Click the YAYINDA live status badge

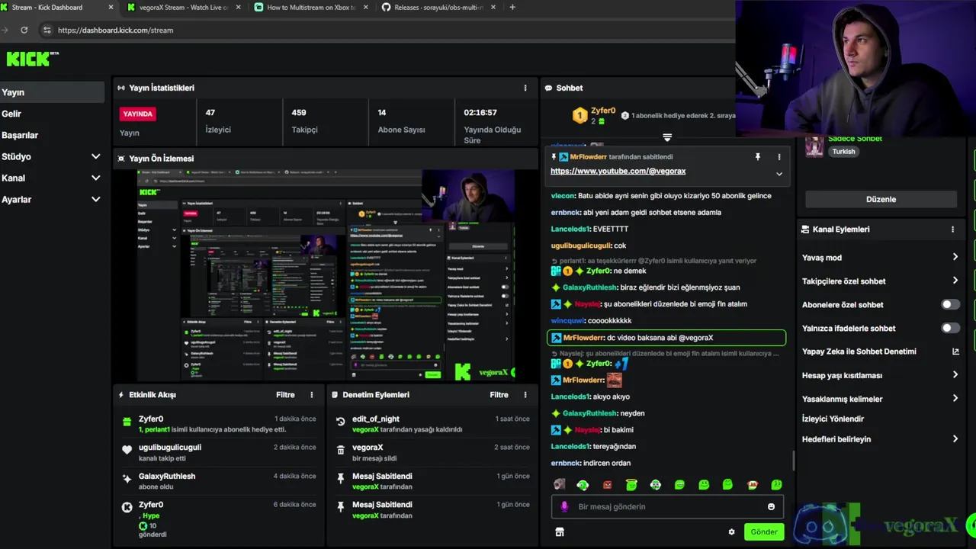coord(138,114)
